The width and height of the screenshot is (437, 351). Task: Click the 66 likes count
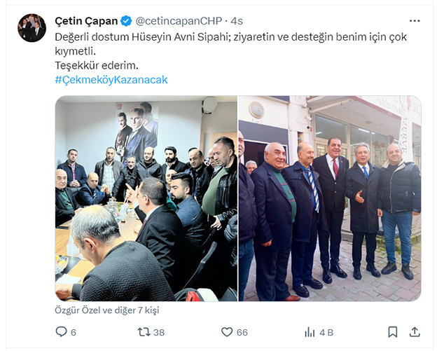242,332
